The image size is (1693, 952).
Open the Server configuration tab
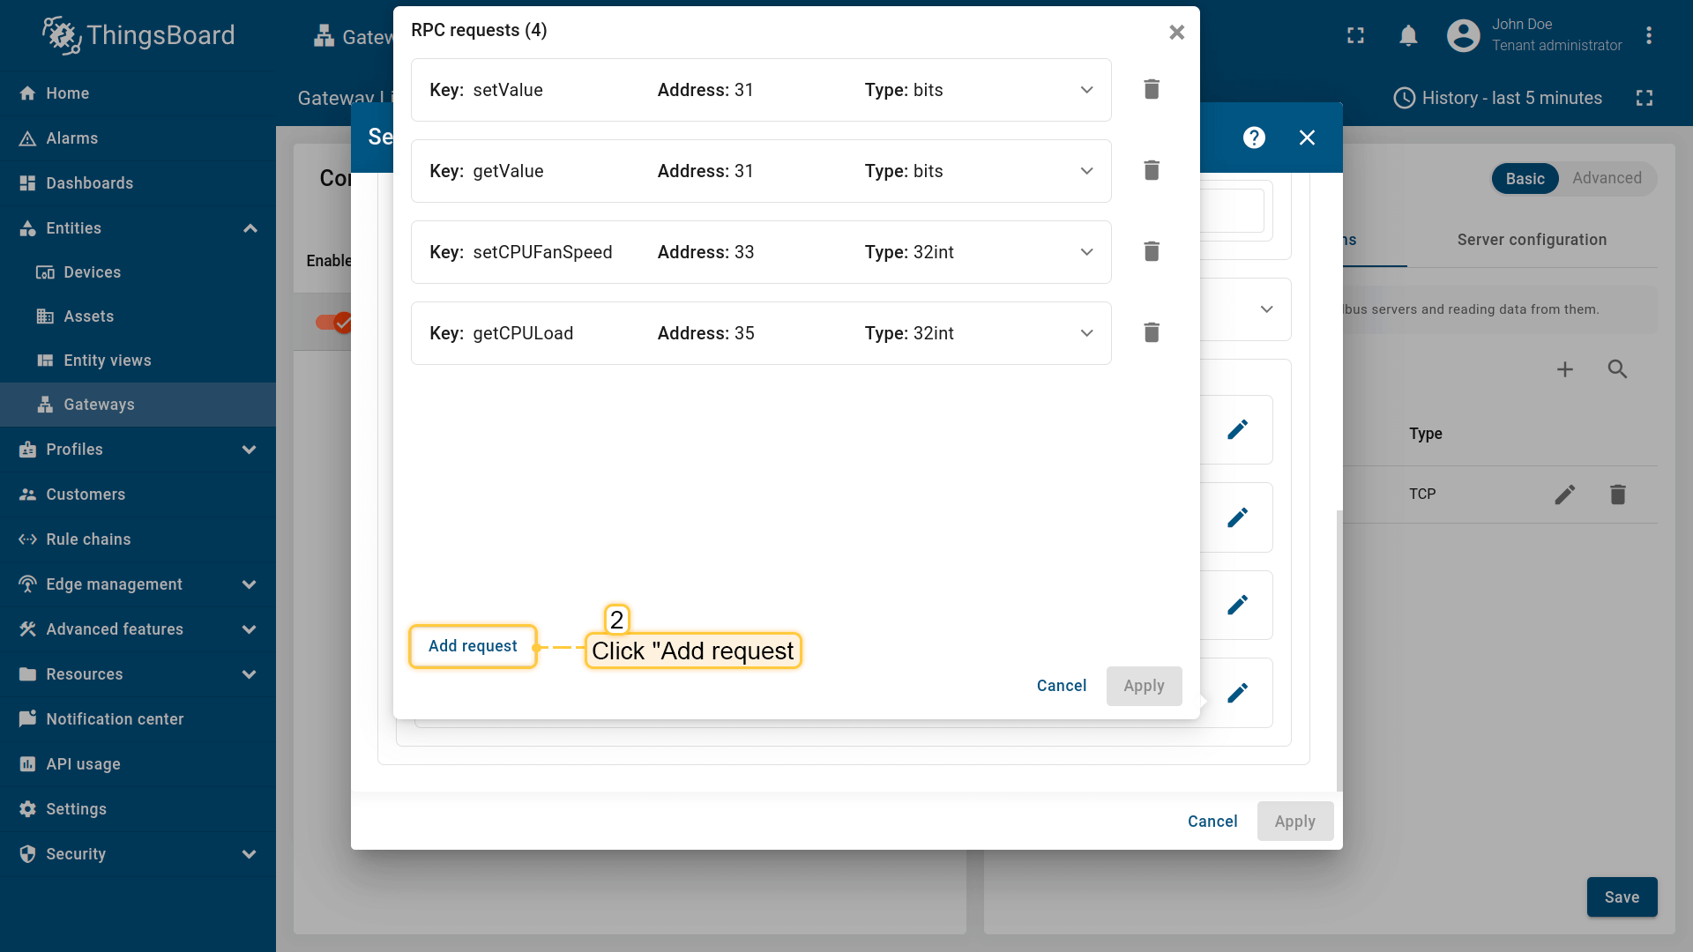pos(1532,240)
